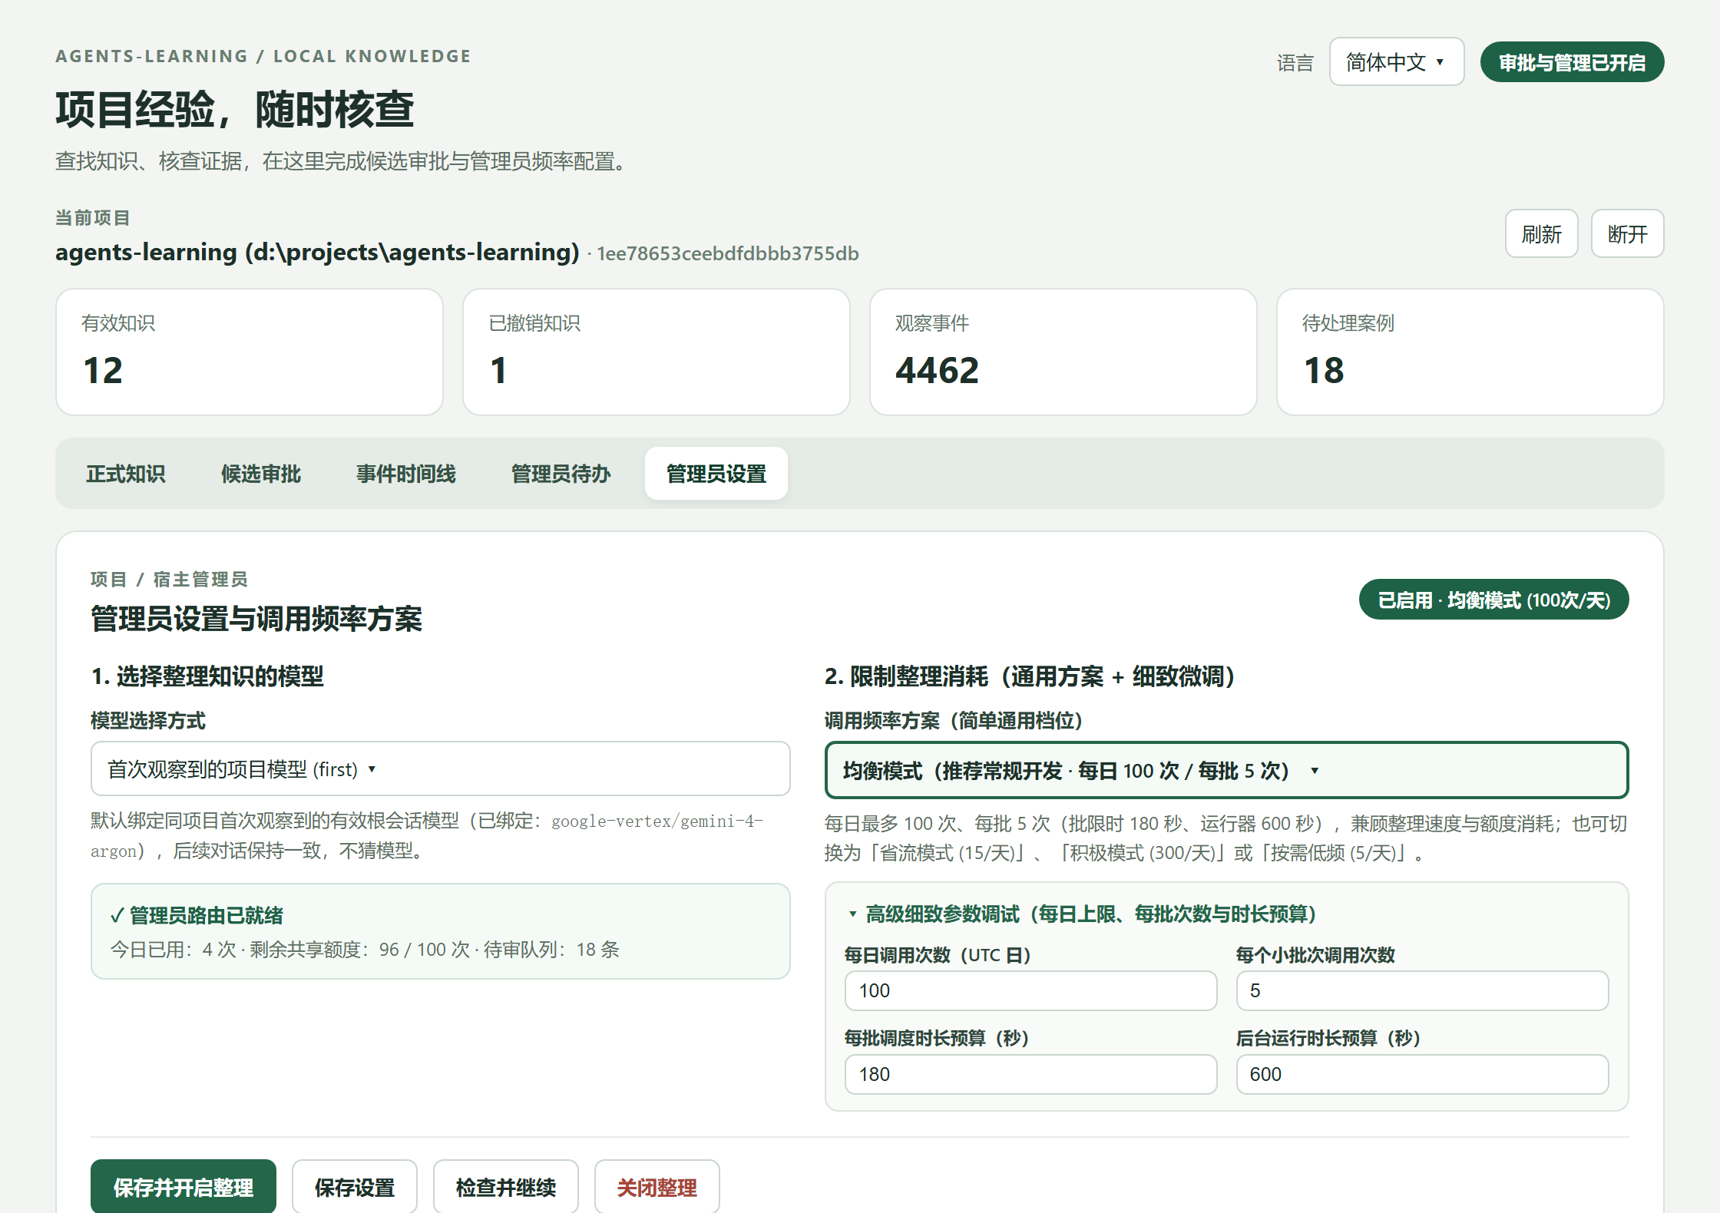The image size is (1720, 1213).
Task: Click the 后台运行时长预算 input field
Action: point(1422,1074)
